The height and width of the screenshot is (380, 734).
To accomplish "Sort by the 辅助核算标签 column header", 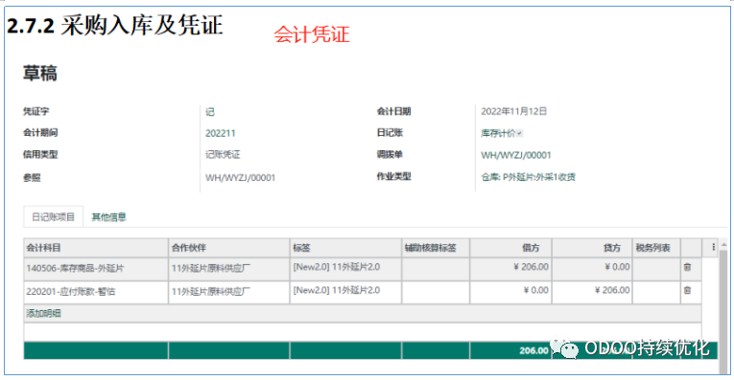I will pyautogui.click(x=436, y=248).
